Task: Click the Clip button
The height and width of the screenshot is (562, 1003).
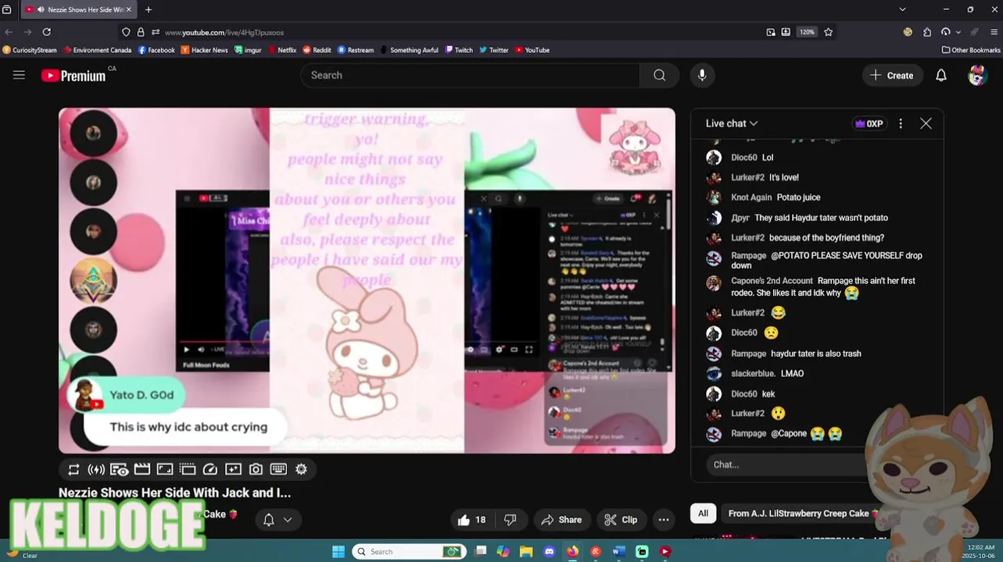Action: [621, 520]
